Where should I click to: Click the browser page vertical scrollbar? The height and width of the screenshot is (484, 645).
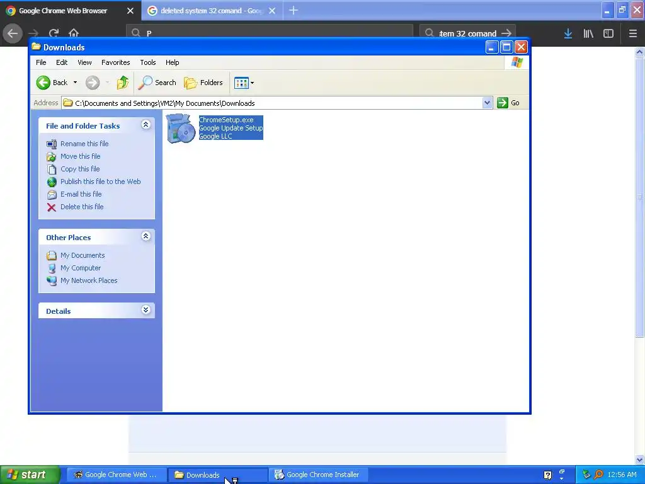click(640, 197)
